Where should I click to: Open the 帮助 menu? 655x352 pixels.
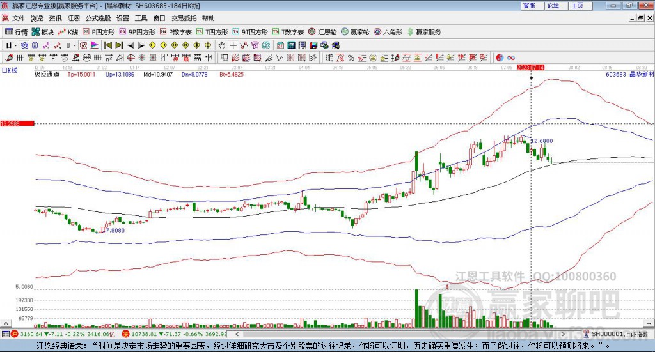[x=209, y=19]
